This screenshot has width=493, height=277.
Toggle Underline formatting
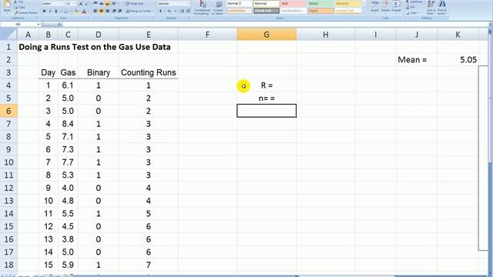[56, 11]
